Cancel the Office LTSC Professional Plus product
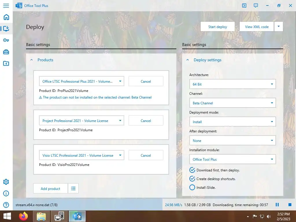The height and width of the screenshot is (222, 296). coord(146,81)
